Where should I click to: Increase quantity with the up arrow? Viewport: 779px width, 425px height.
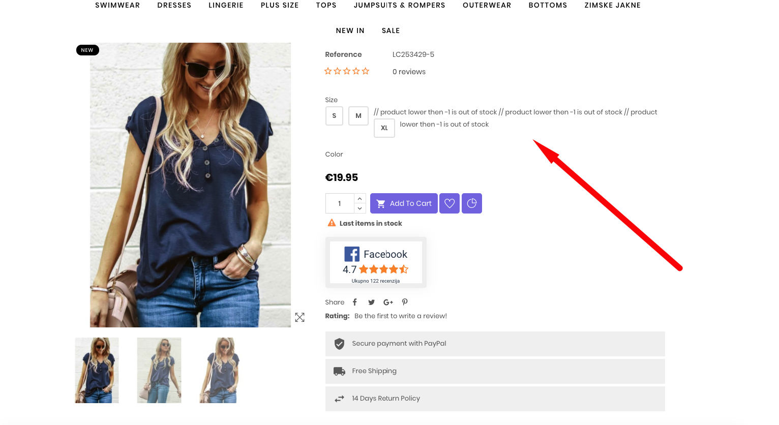360,198
